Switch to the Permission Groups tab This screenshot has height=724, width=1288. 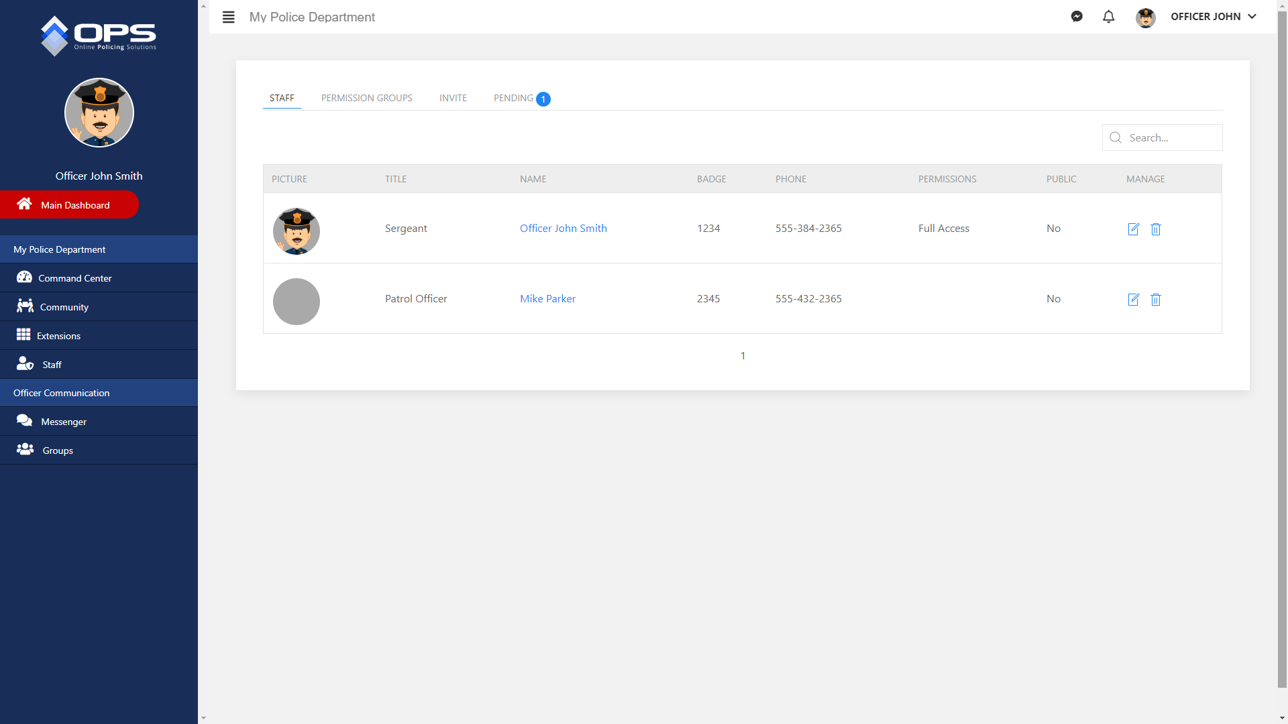coord(366,98)
